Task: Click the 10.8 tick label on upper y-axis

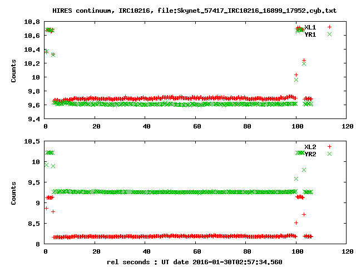Action: [x=32, y=22]
